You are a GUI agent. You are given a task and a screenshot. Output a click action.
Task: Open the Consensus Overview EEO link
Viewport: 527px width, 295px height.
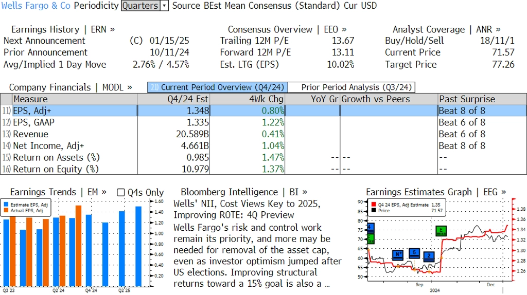click(x=287, y=29)
